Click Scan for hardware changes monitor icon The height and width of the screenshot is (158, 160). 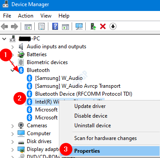click(79, 27)
